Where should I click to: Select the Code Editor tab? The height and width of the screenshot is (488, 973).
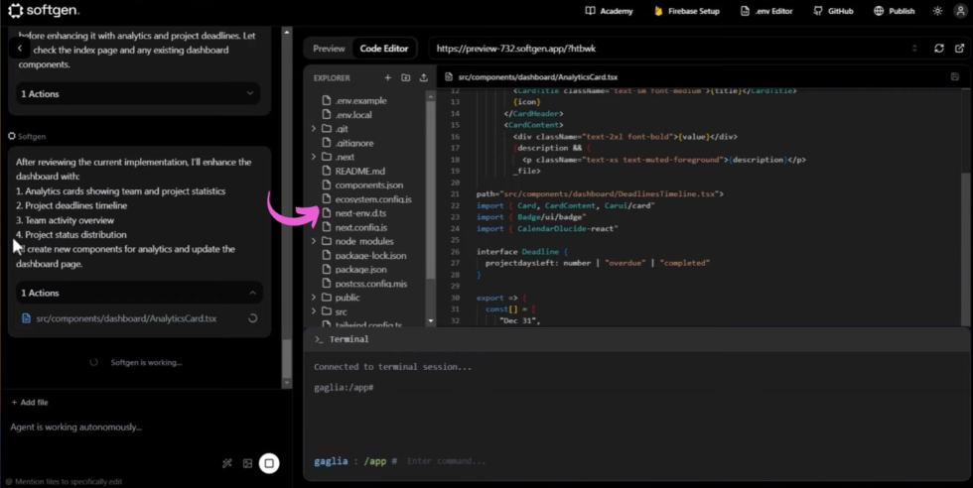383,48
